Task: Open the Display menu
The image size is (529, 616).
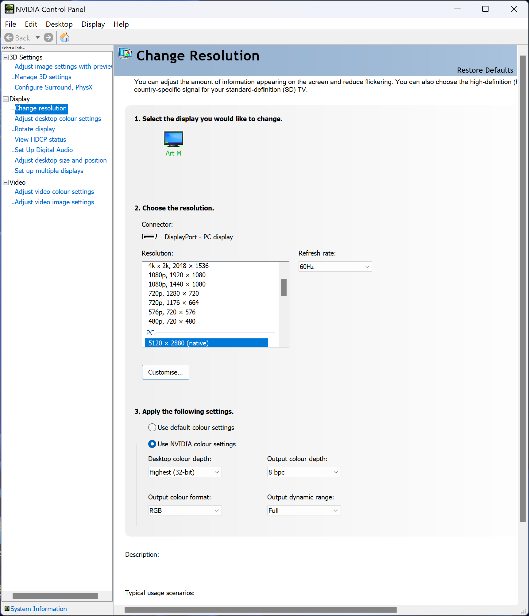Action: (93, 24)
